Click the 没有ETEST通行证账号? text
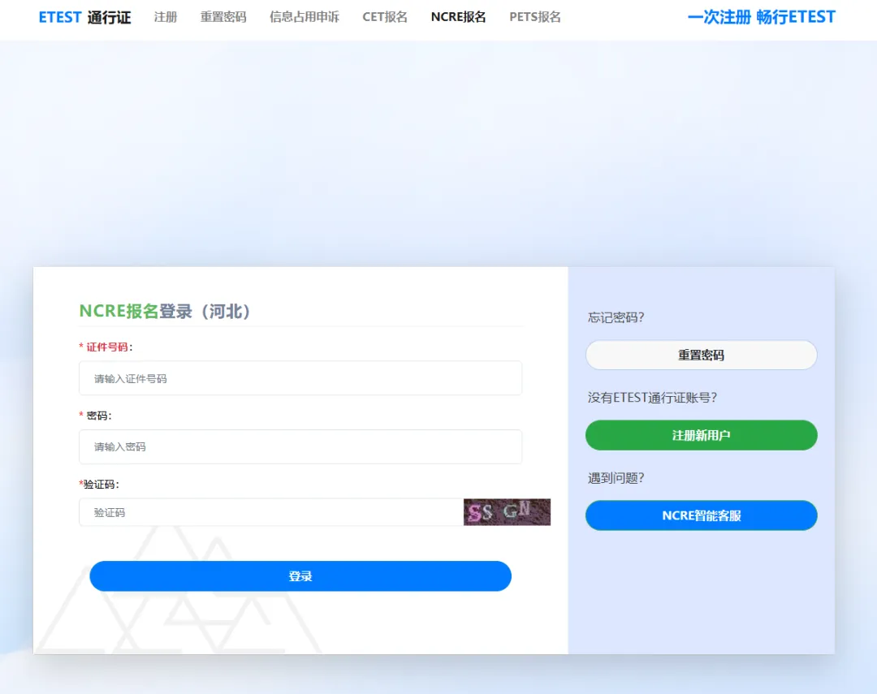This screenshot has width=877, height=694. click(652, 398)
